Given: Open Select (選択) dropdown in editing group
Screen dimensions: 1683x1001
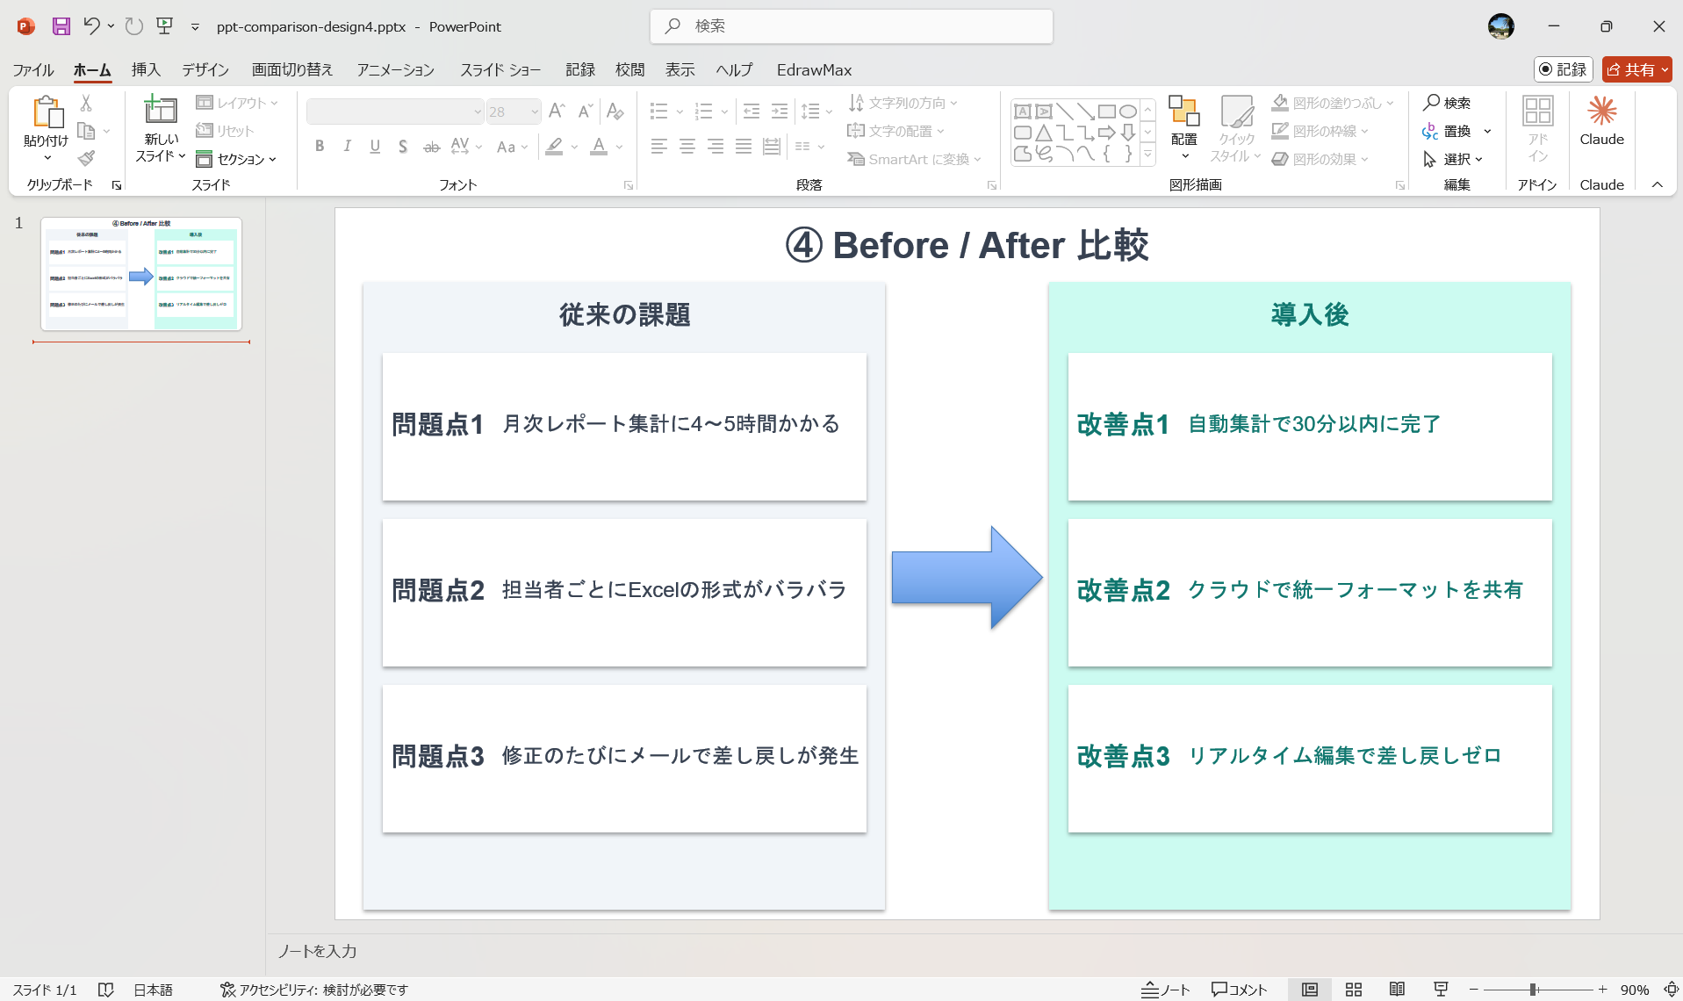Looking at the screenshot, I should 1453,159.
